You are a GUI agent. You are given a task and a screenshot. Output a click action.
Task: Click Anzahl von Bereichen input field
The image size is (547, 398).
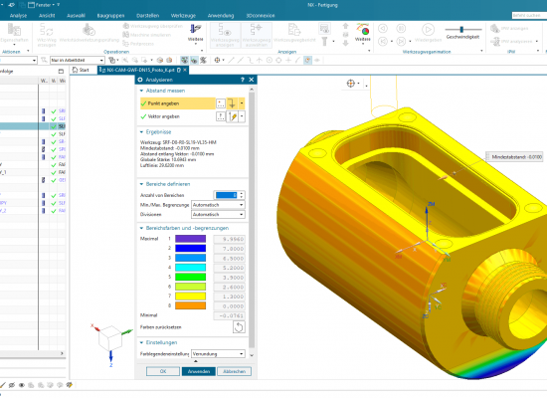coord(227,195)
